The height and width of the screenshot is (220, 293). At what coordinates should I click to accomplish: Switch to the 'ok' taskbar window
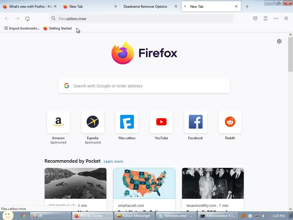(50, 216)
